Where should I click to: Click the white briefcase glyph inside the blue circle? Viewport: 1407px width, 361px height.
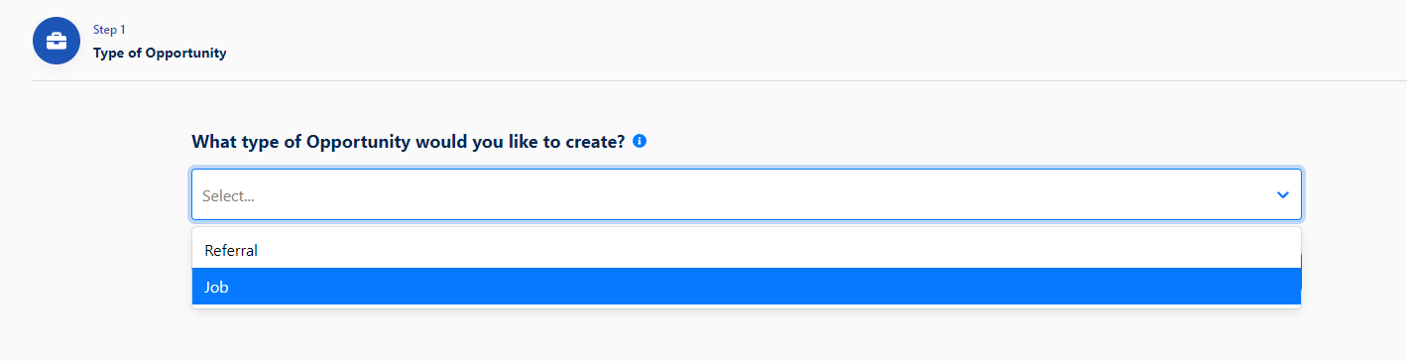coord(56,41)
